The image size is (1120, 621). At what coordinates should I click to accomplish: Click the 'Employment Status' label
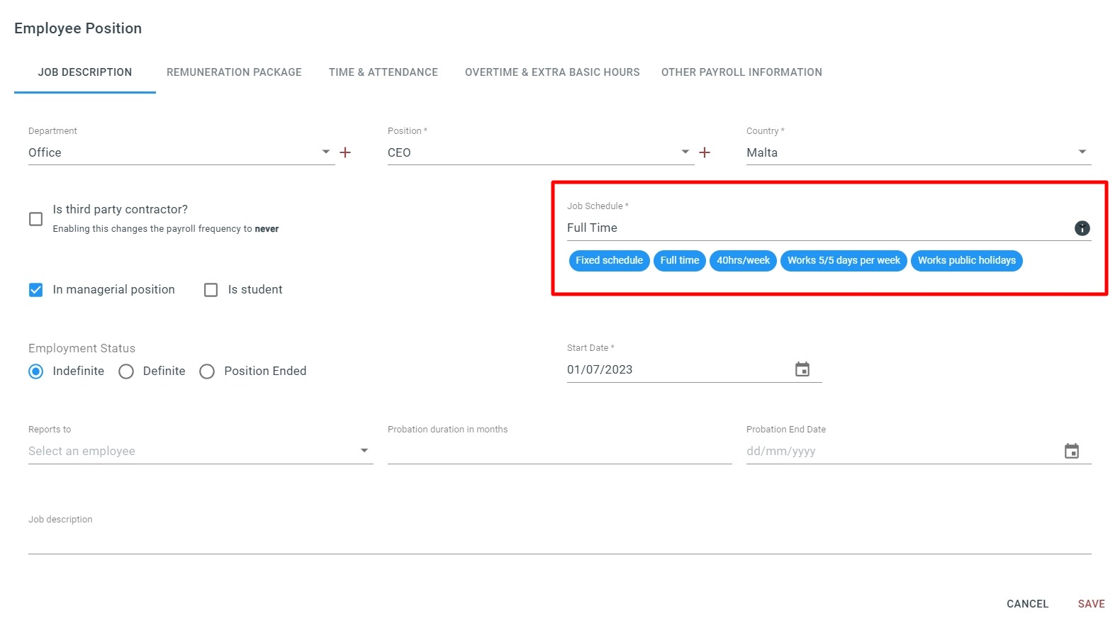[x=82, y=348]
